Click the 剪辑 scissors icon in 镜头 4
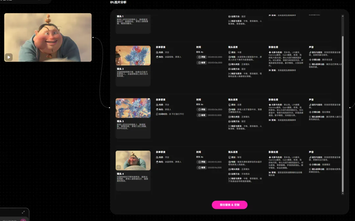 [270, 173]
